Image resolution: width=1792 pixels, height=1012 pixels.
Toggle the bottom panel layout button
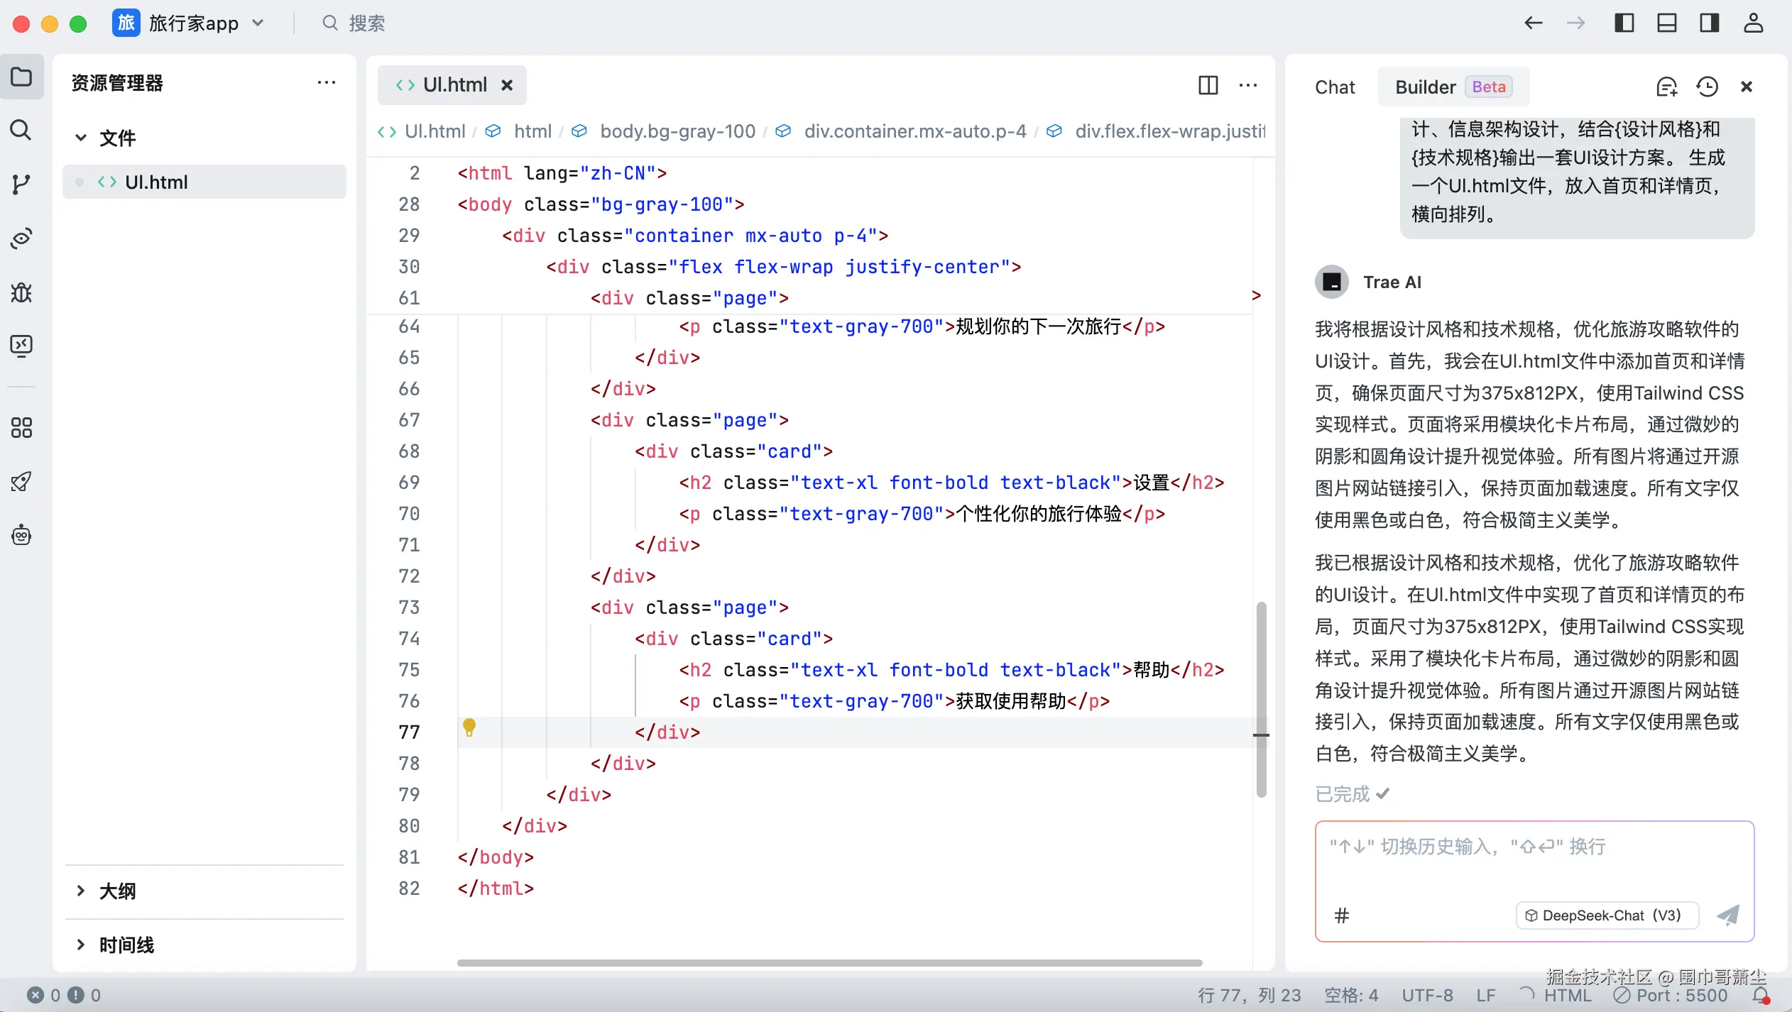1667,23
